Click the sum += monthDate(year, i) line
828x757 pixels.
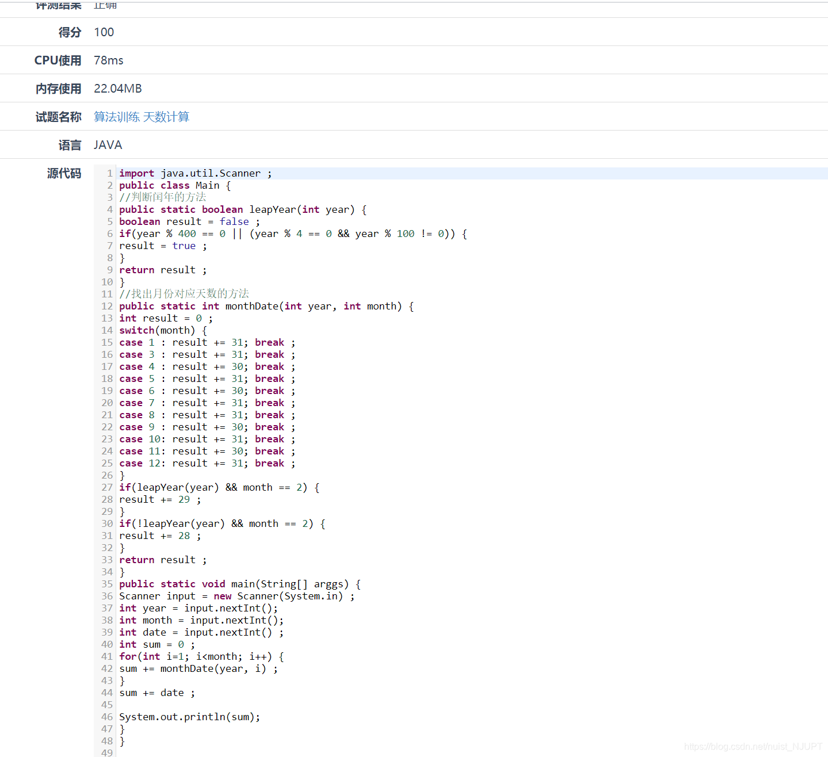[x=199, y=668]
